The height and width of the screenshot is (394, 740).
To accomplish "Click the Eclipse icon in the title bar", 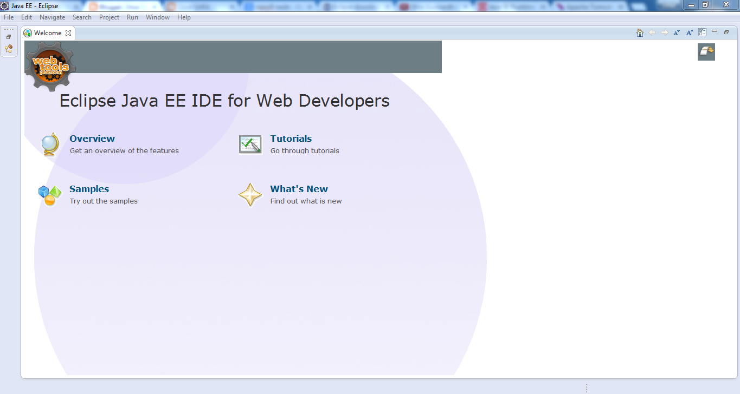I will [4, 5].
